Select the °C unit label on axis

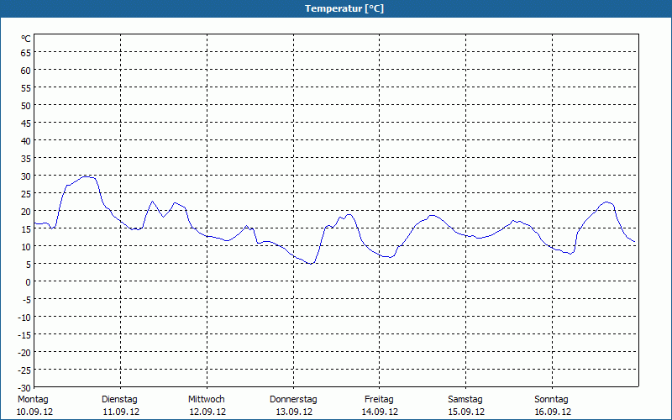26,39
